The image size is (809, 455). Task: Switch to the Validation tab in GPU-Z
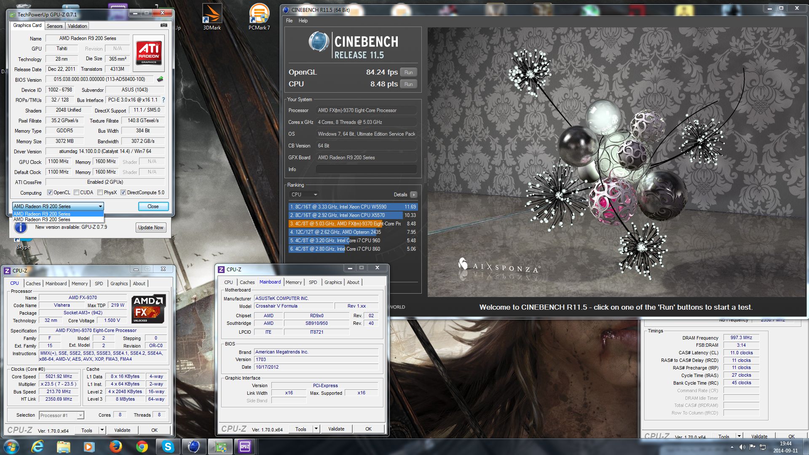click(77, 26)
